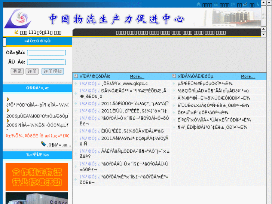Click the pencil icon above the lower sidebar heading
The image size is (272, 204).
43,144
